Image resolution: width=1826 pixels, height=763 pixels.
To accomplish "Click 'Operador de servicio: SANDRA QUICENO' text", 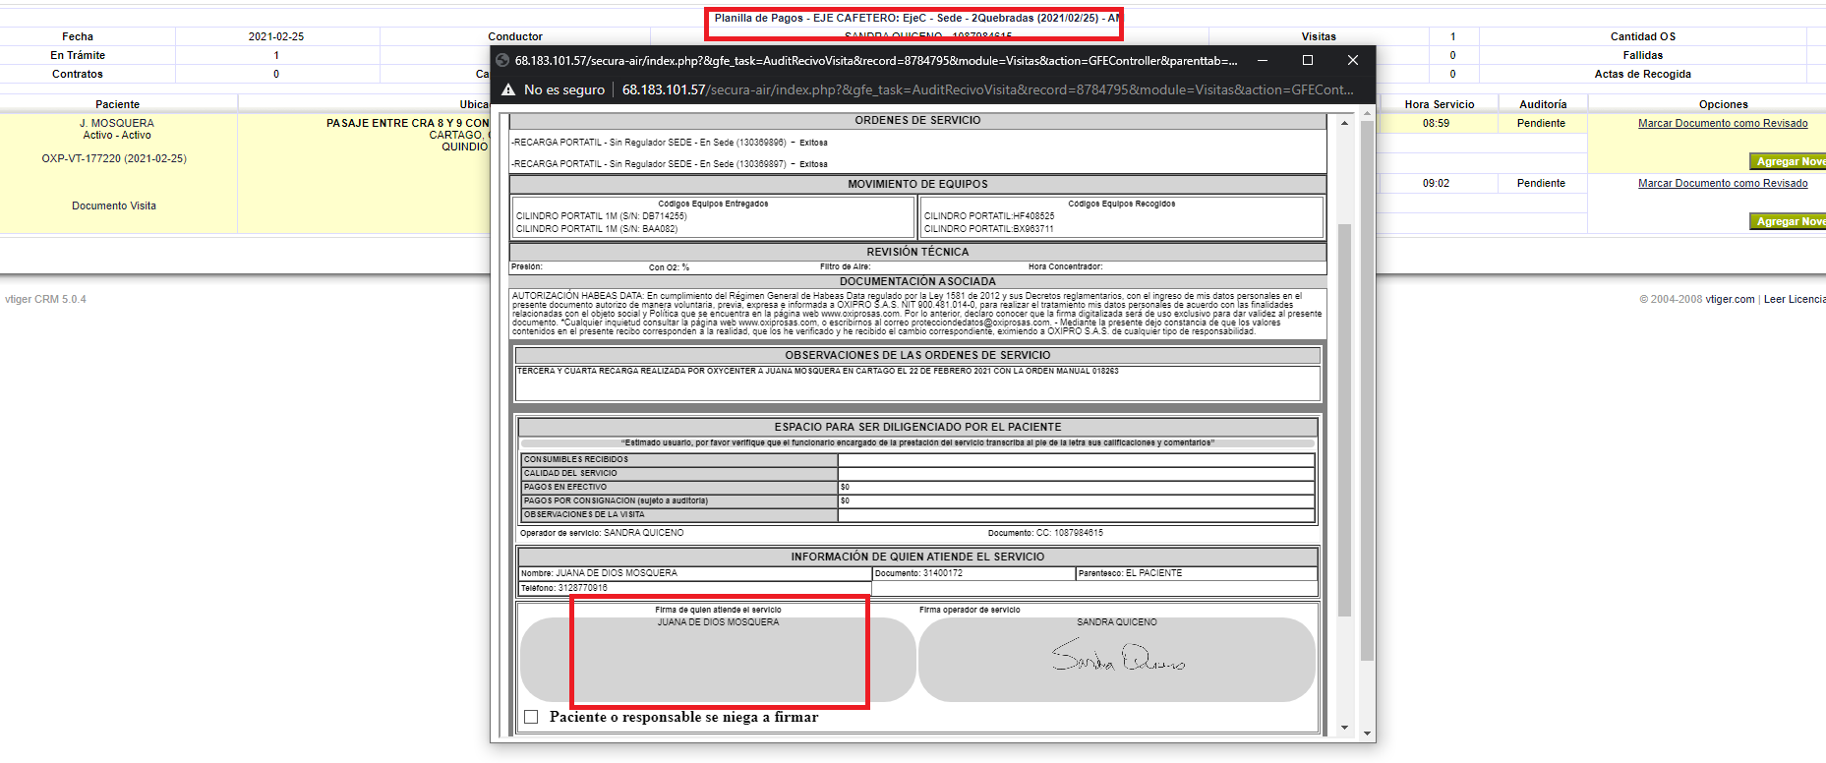I will [x=602, y=533].
